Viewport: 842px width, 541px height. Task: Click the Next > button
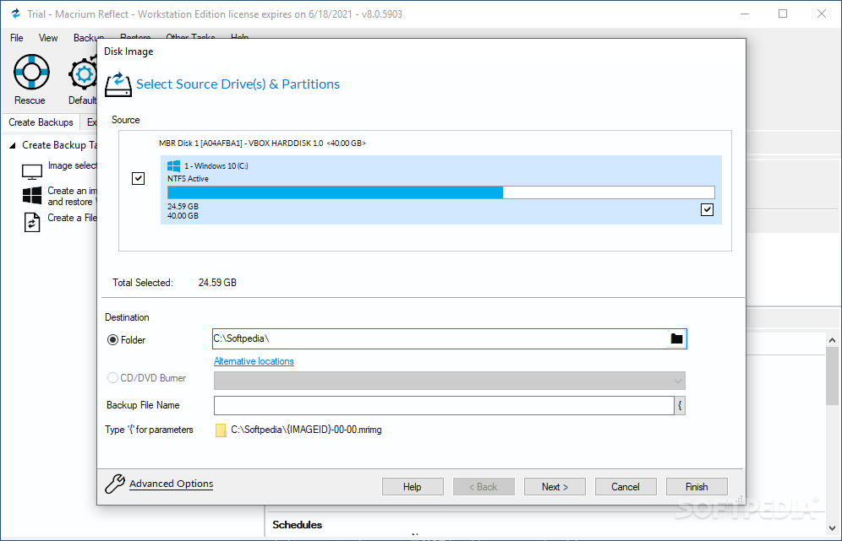(555, 487)
